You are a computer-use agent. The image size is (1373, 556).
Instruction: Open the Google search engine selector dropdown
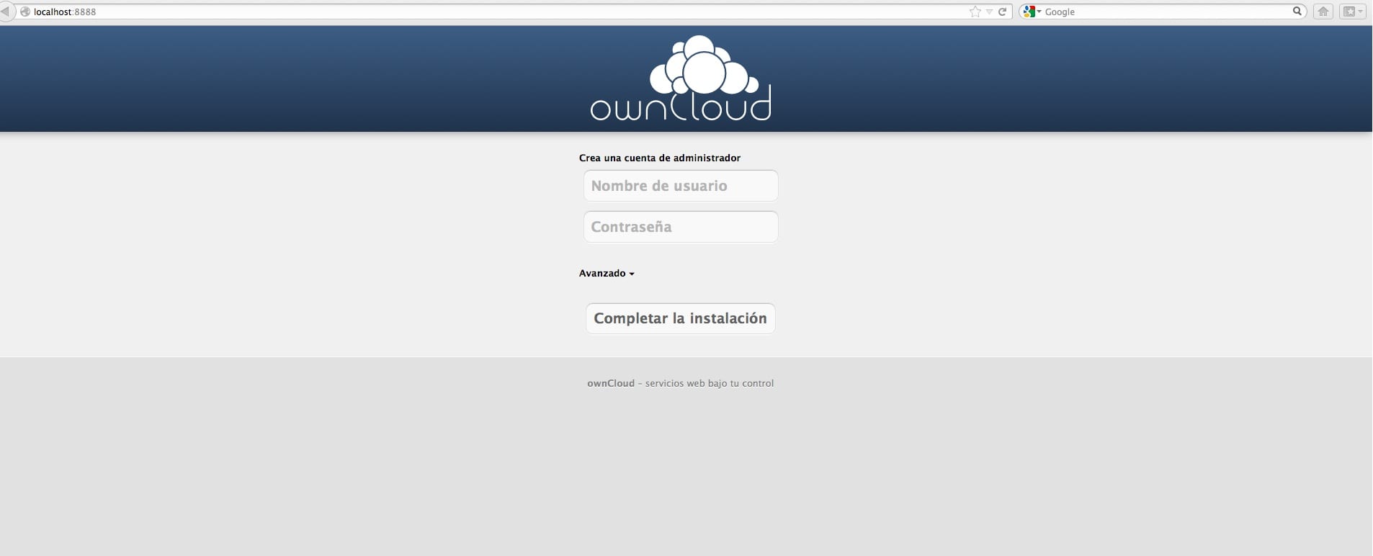pos(1032,12)
